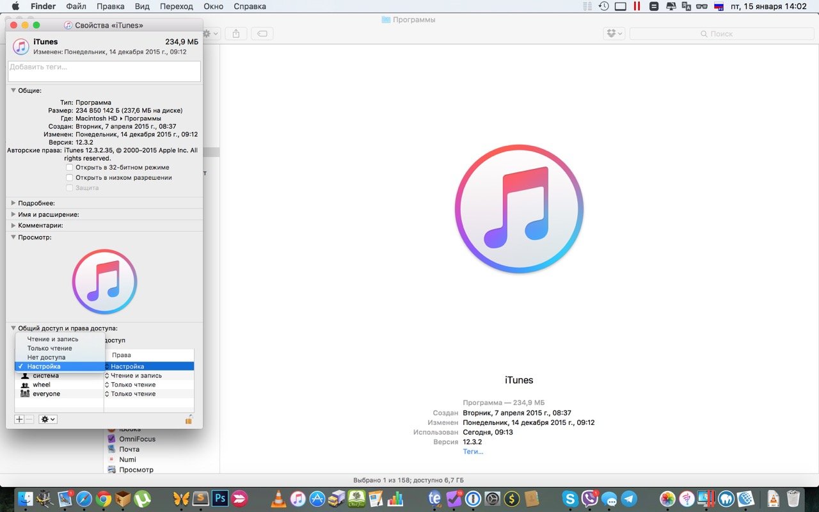Open Numbers from the Dock
Viewport: 819px width, 512px height.
point(395,499)
